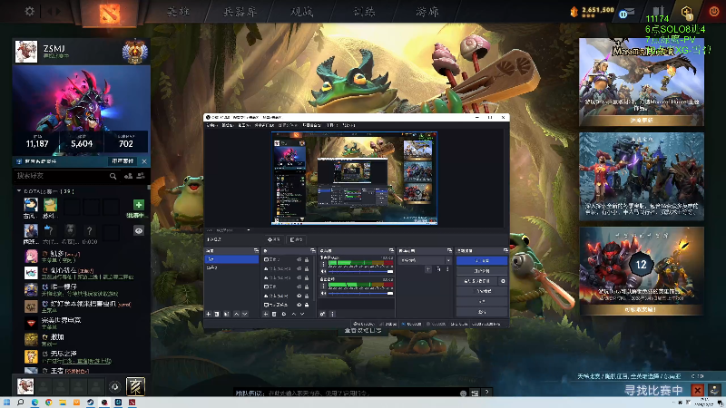Move source up with Sources up arrow

click(293, 314)
